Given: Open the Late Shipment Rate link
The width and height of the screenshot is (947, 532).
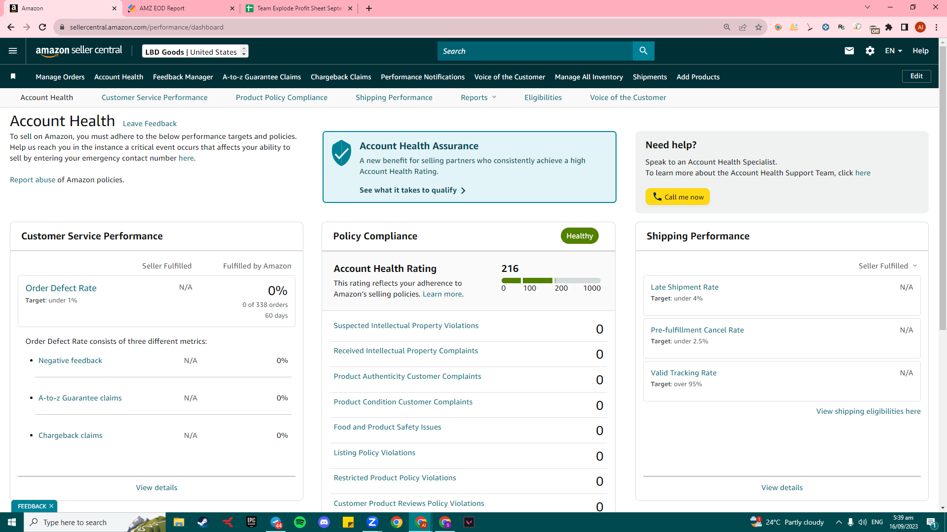Looking at the screenshot, I should click(x=685, y=287).
